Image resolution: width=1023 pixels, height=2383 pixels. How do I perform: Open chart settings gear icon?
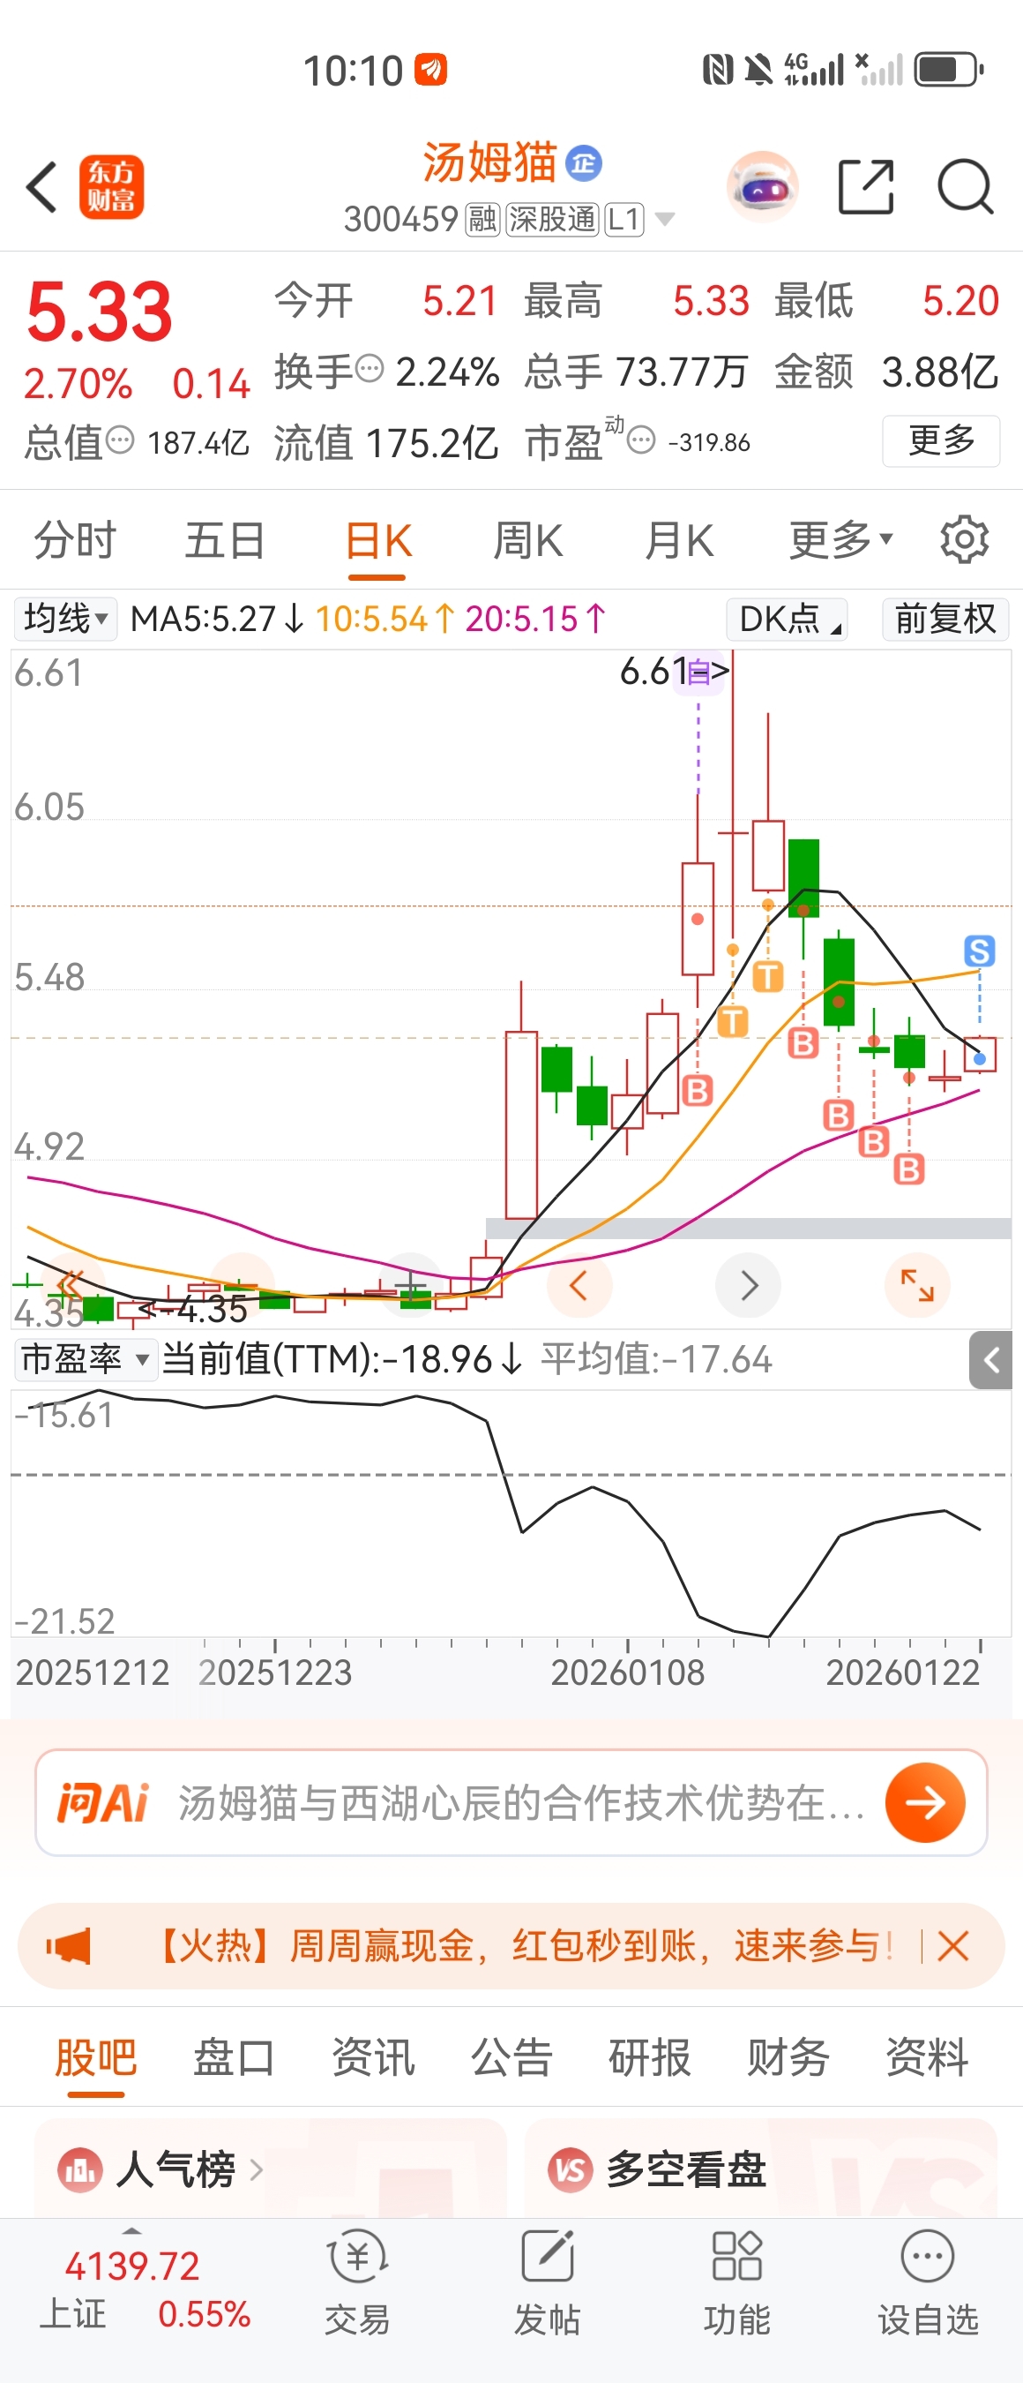point(964,539)
